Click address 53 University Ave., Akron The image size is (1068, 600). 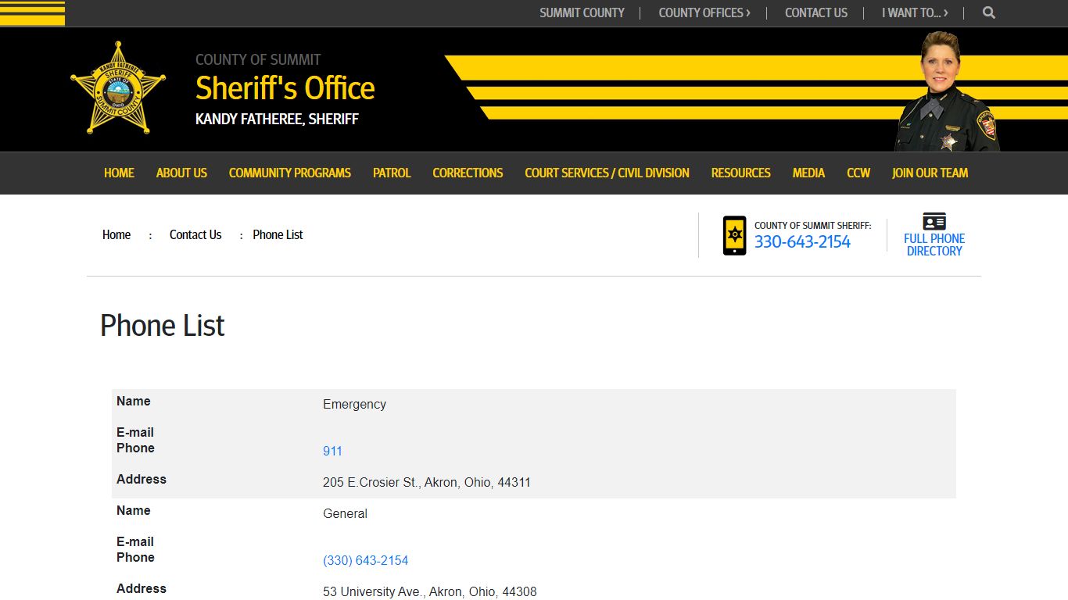click(430, 591)
